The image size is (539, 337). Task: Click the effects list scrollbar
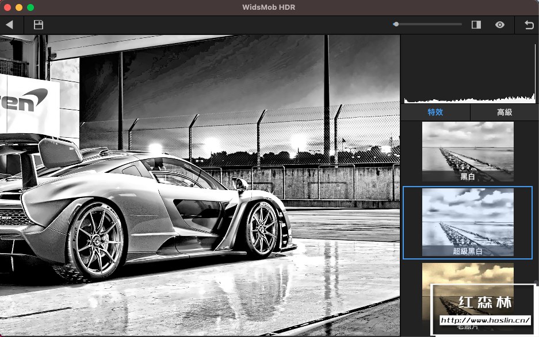click(536, 282)
